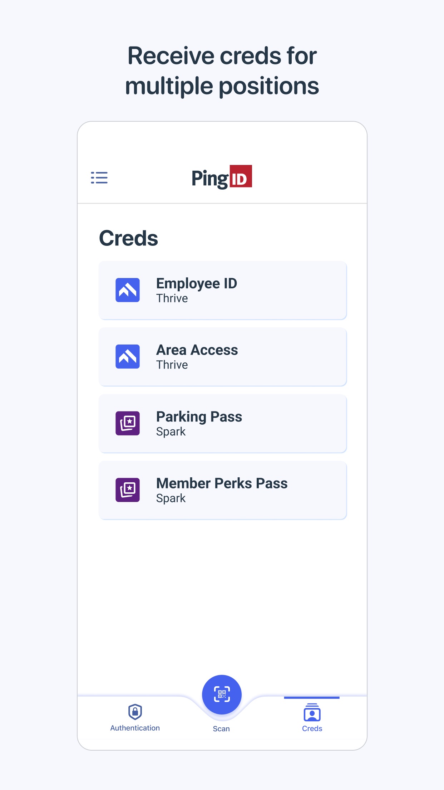444x790 pixels.
Task: Click the Creds page heading
Action: point(129,238)
